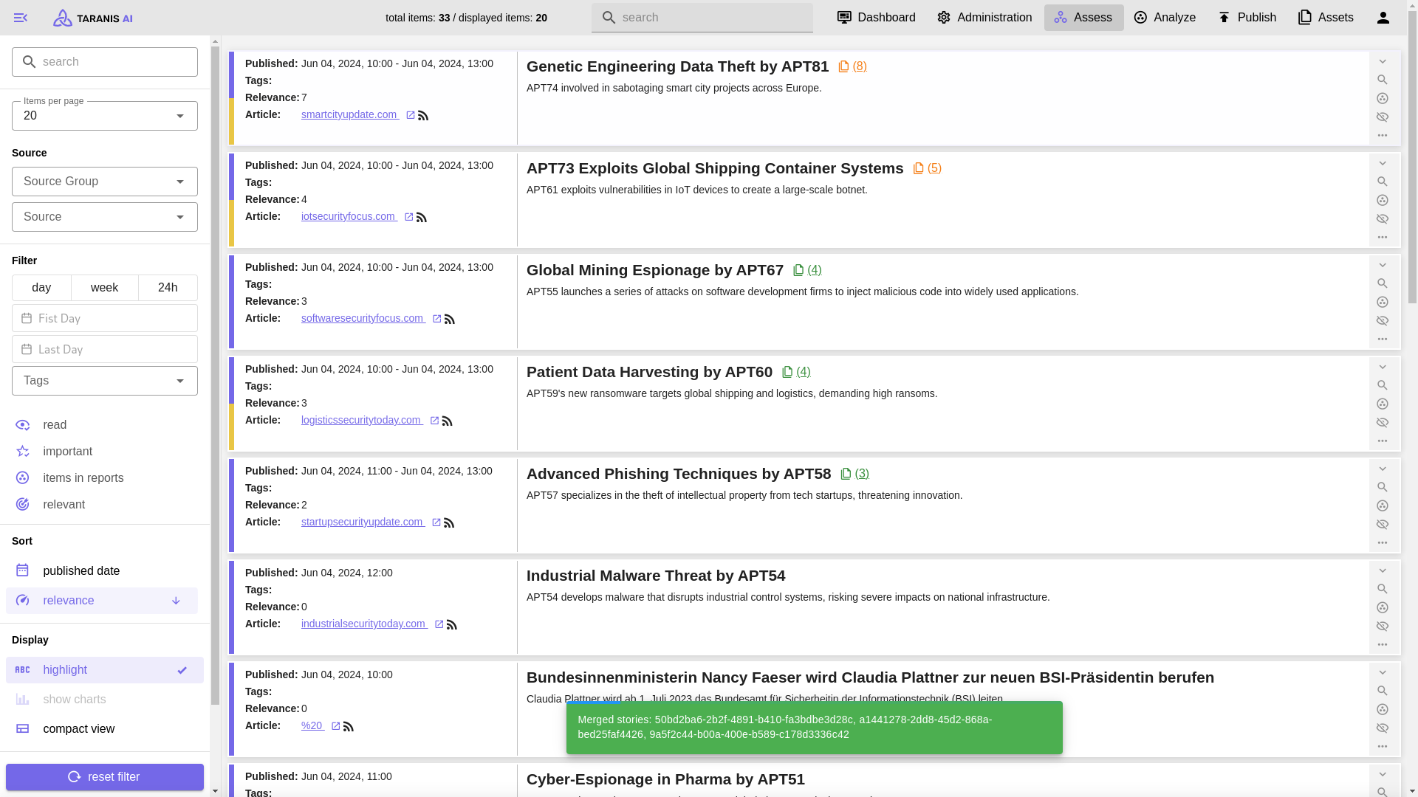
Task: Open the Dashboard tab
Action: [x=876, y=17]
